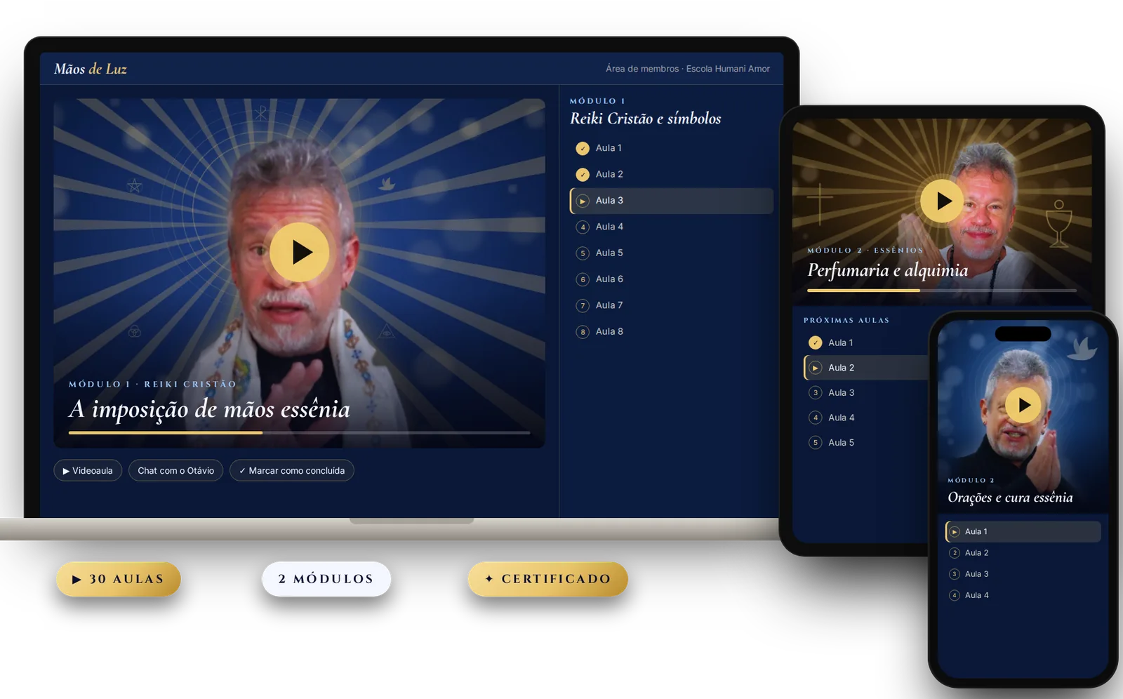Screen dimensions: 1123x699
Task: Click the 30 AULAS badge
Action: coord(119,579)
